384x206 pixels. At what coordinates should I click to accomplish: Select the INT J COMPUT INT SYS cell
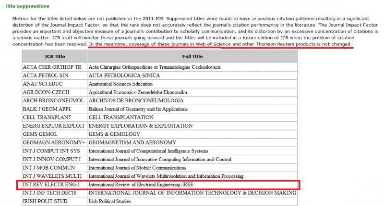point(55,151)
